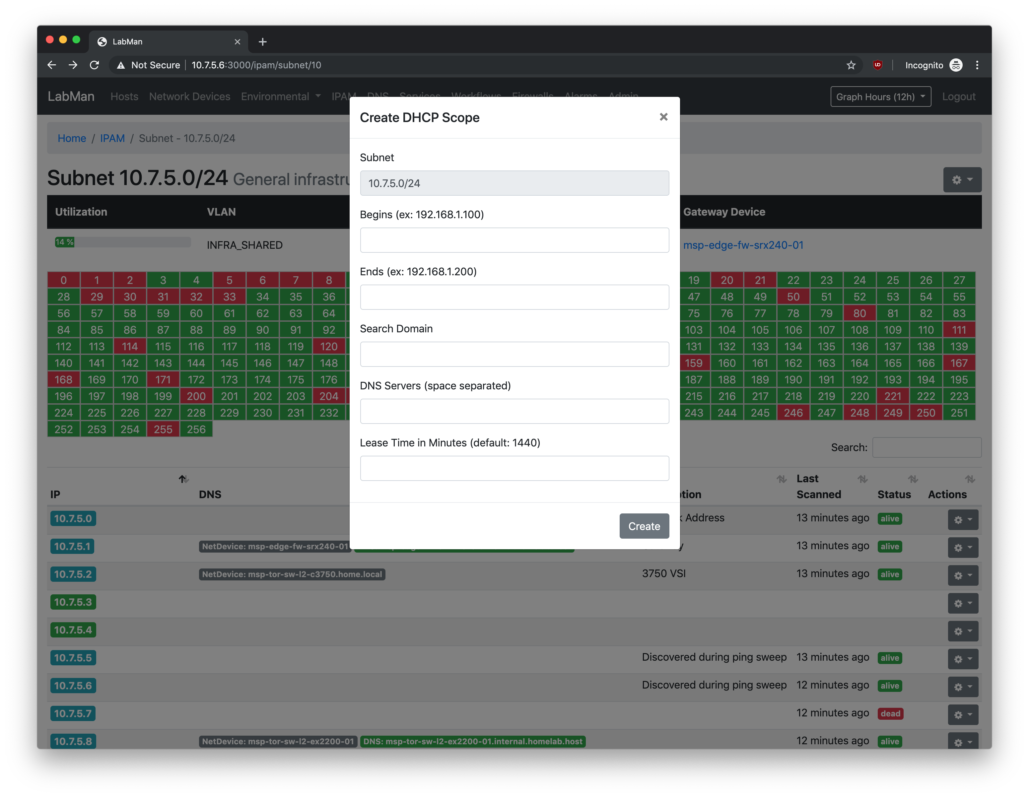Click the browser back arrow

click(x=52, y=65)
